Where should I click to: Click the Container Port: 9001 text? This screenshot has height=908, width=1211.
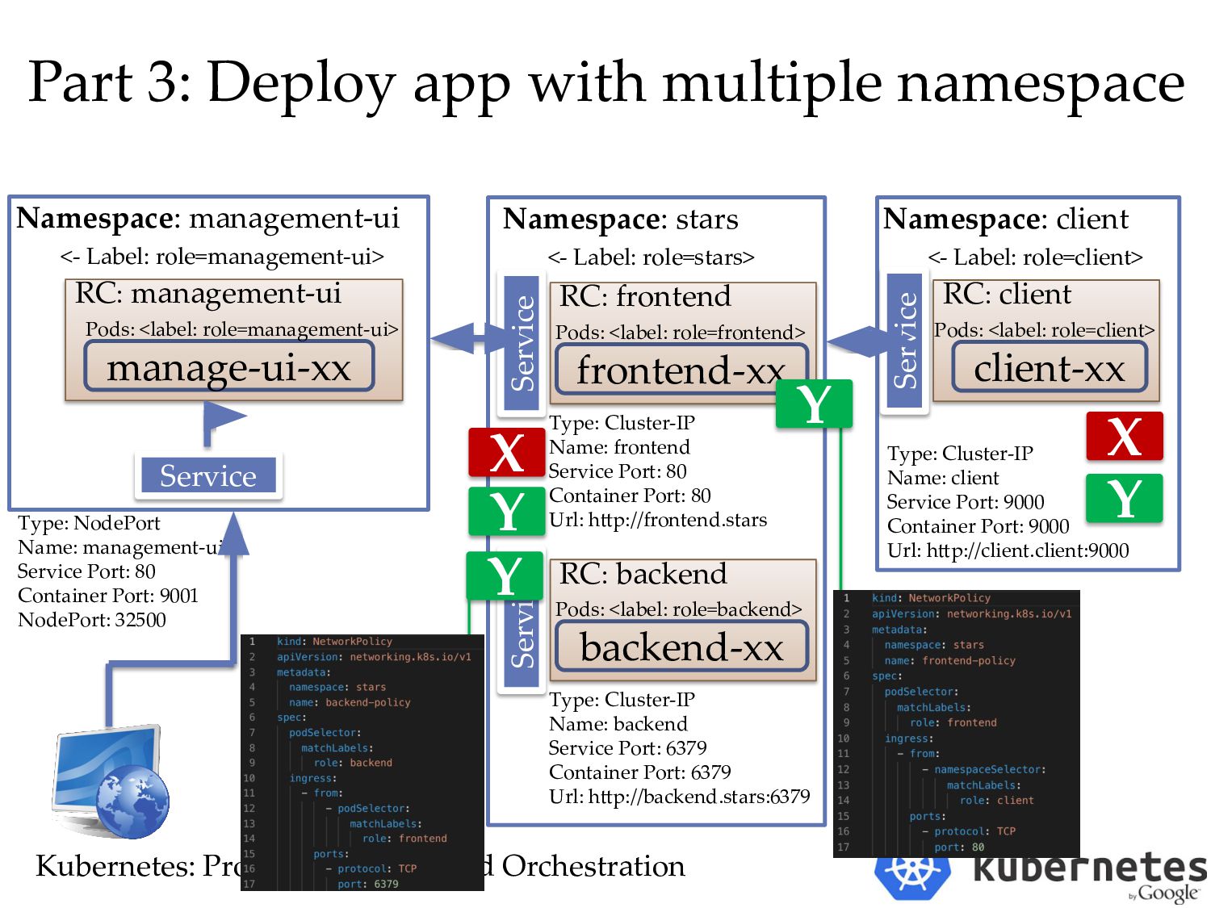pyautogui.click(x=108, y=596)
